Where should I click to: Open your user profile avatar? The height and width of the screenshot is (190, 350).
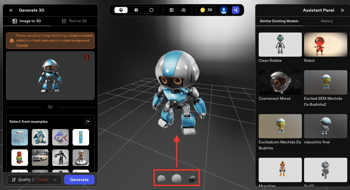pos(223,10)
